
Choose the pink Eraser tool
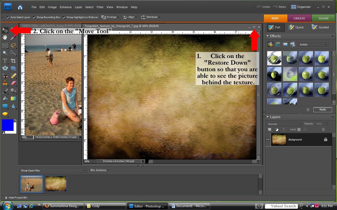coord(13,83)
